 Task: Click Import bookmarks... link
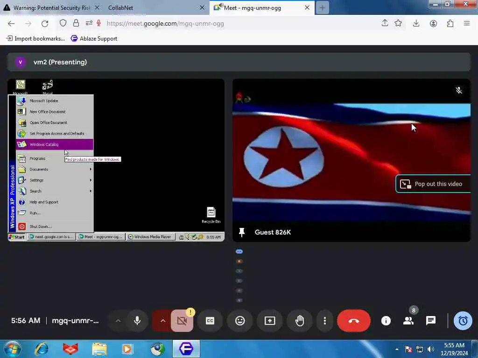pos(35,39)
